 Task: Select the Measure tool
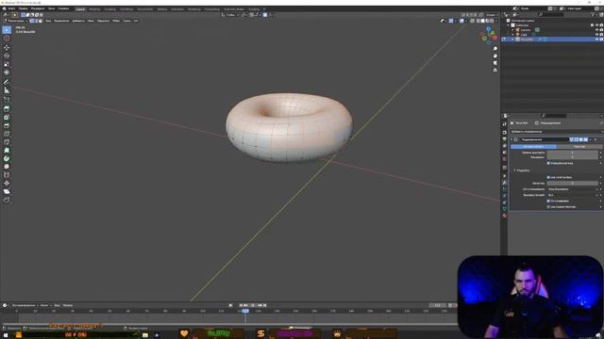pyautogui.click(x=7, y=90)
